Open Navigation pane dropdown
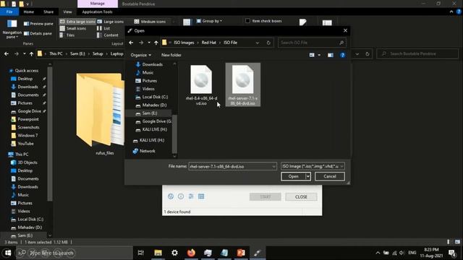Viewport: 463px width, 260px height. point(12,30)
